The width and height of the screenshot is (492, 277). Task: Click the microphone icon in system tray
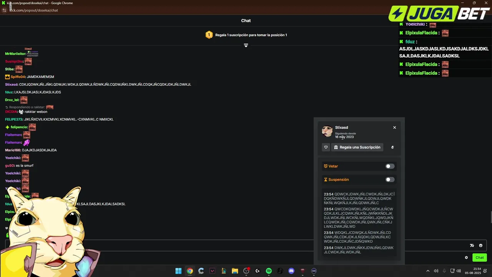point(444,271)
